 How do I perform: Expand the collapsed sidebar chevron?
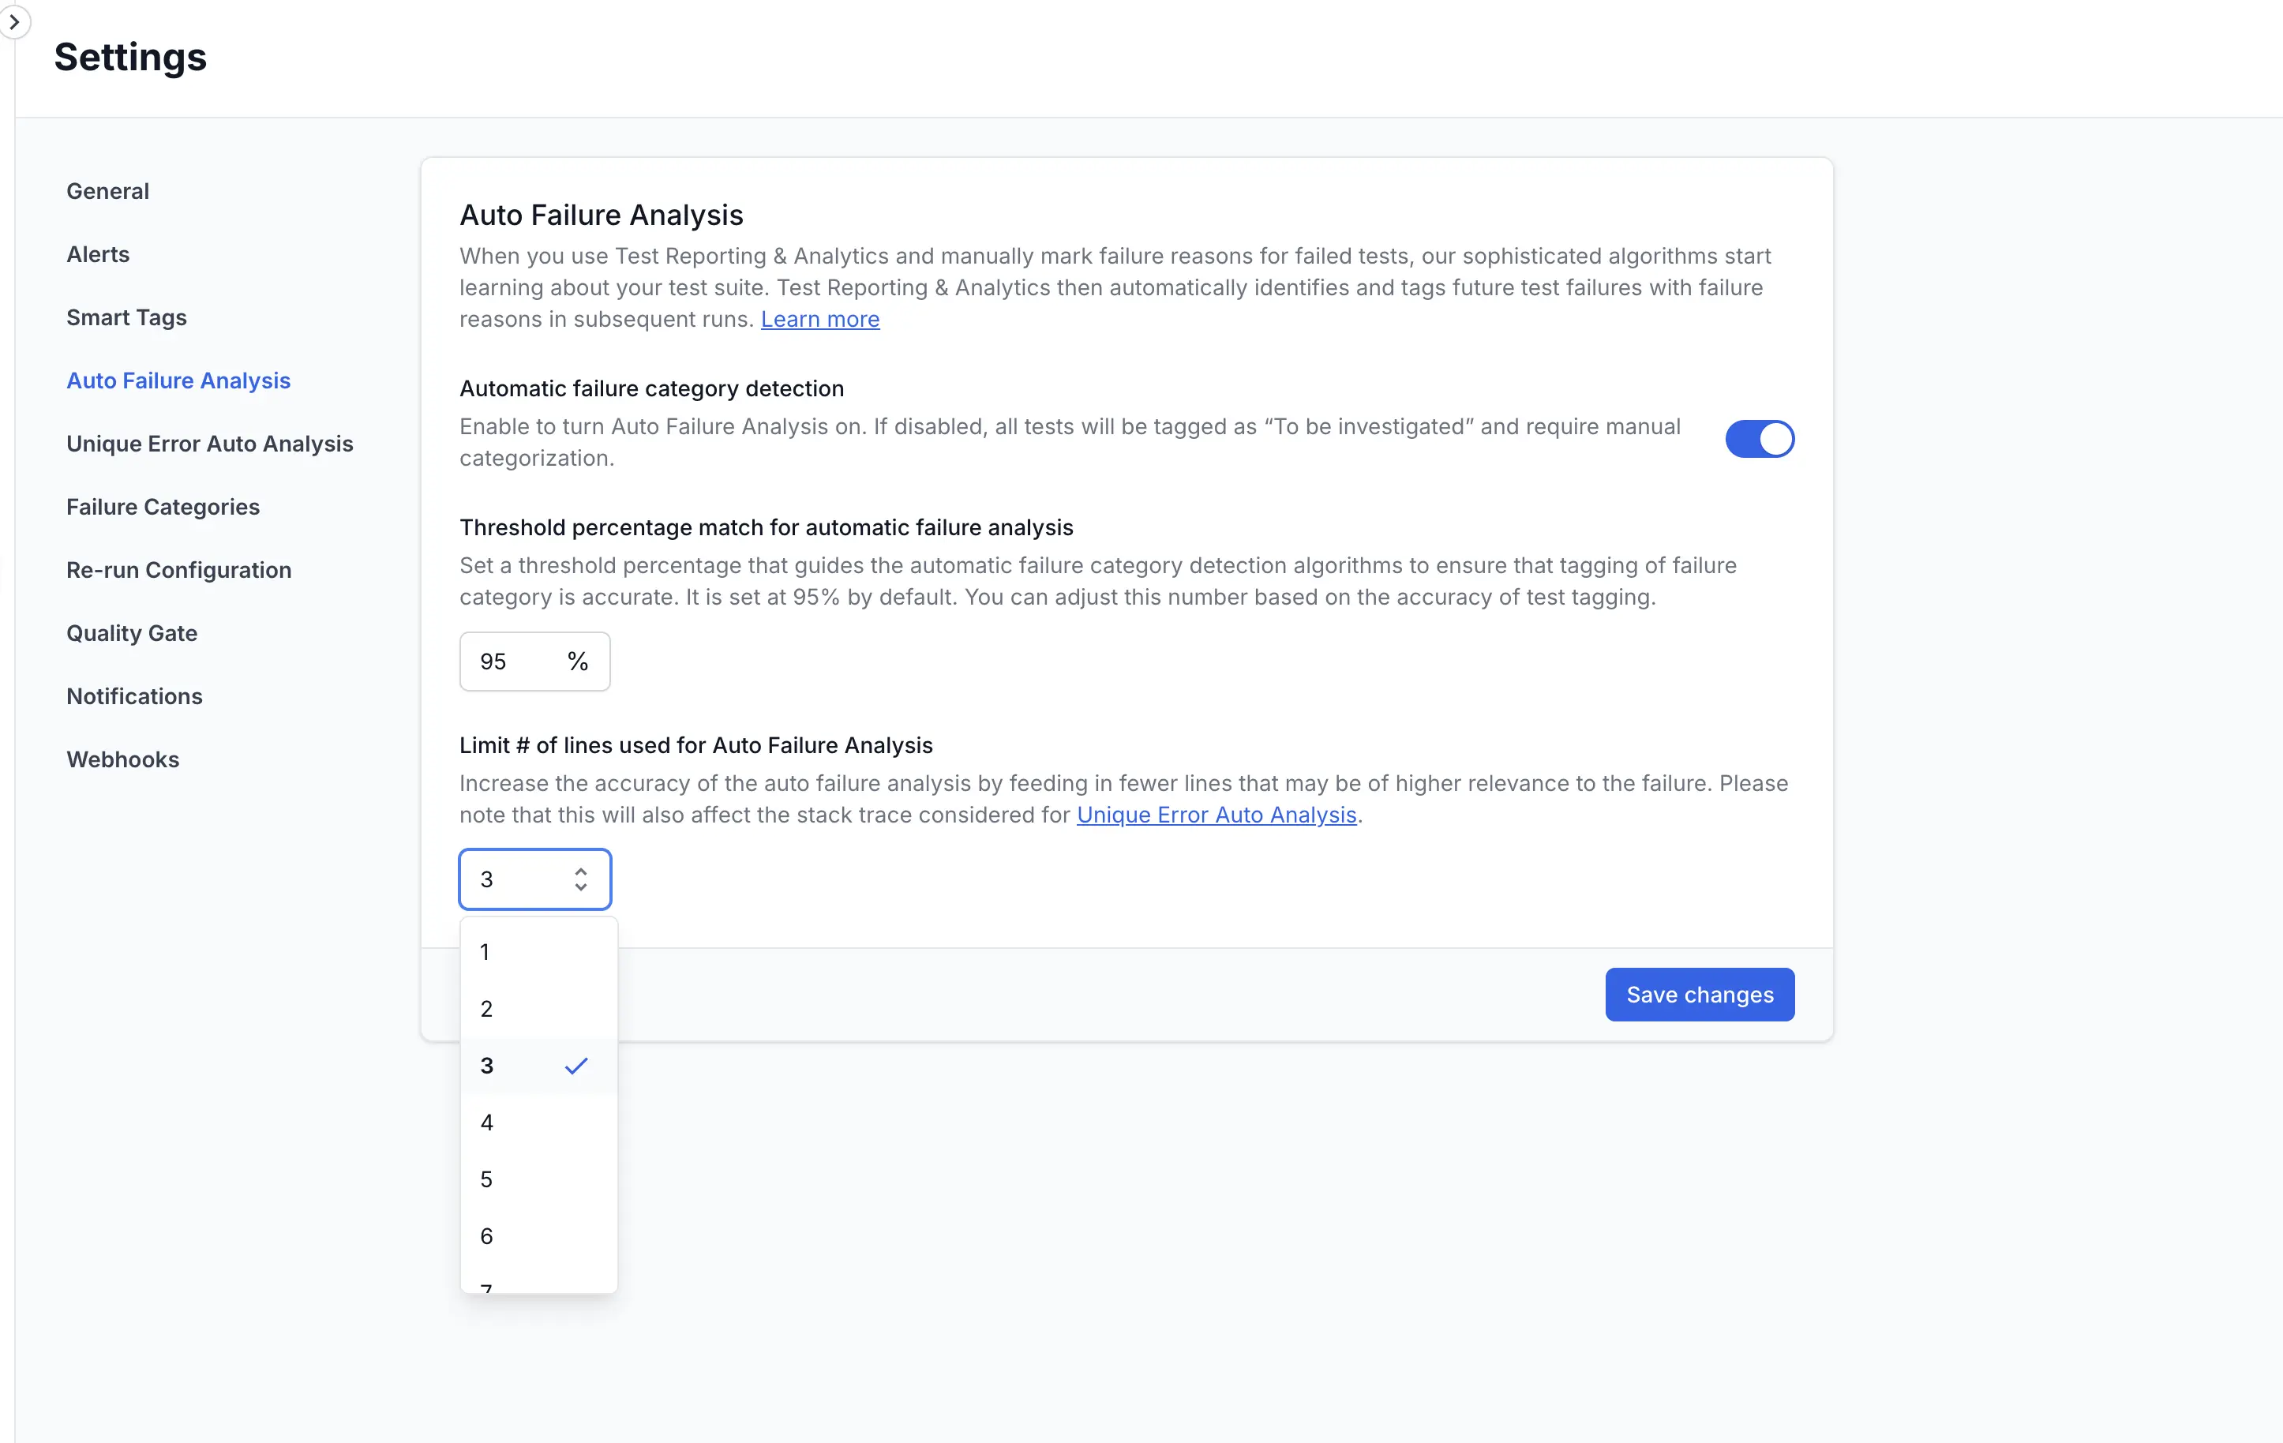pyautogui.click(x=14, y=22)
